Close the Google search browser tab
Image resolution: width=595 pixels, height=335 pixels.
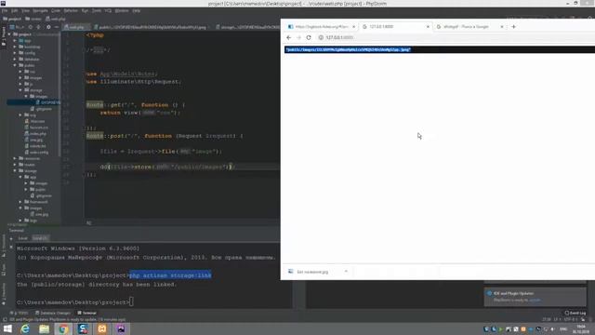coord(502,27)
